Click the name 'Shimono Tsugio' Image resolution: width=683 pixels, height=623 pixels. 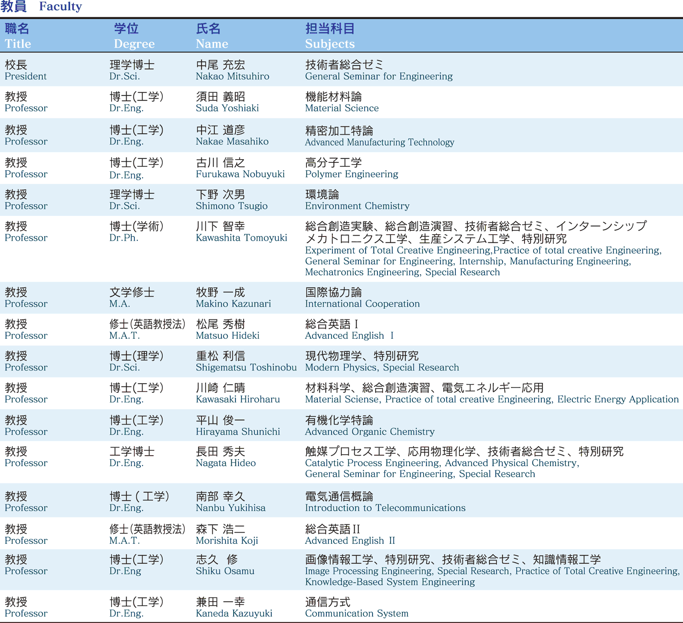click(x=232, y=206)
